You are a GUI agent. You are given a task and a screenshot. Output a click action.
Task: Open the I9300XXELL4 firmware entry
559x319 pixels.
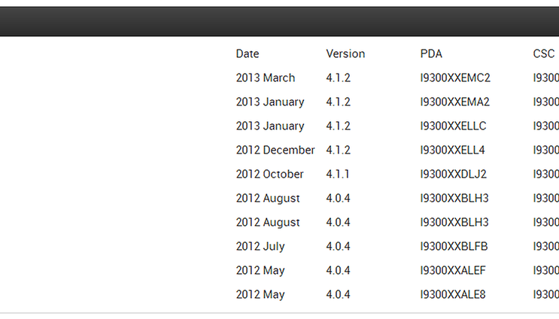click(452, 150)
